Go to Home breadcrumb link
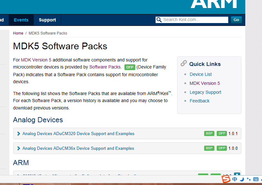262x185 pixels. [18, 33]
